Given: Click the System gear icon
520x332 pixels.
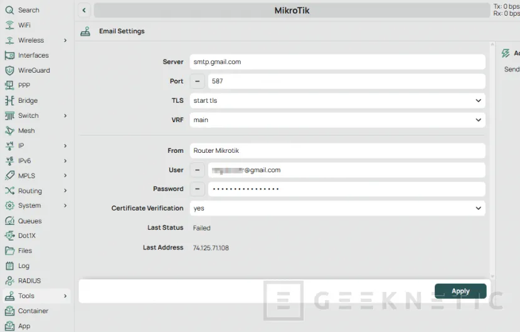Looking at the screenshot, I should coord(9,205).
